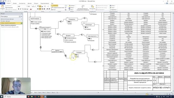Click the Copy (Копировать) button

[x=9, y=8]
